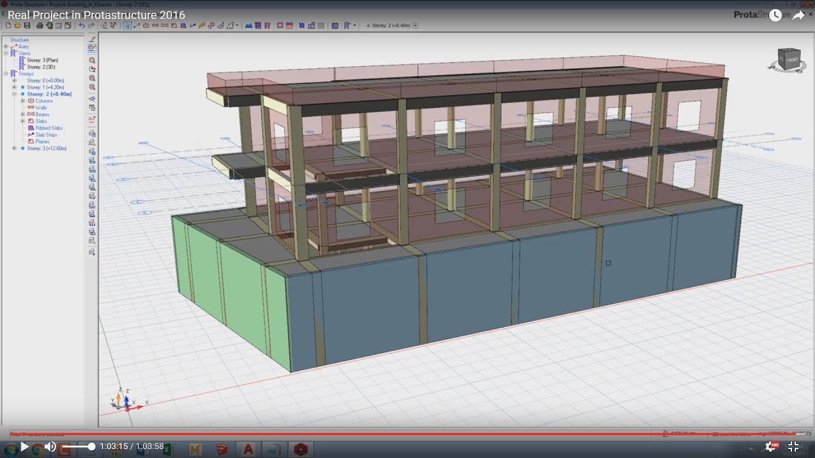Select the Planes tree item

click(43, 141)
